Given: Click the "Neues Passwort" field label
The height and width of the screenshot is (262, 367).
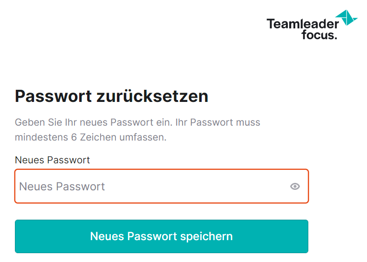Looking at the screenshot, I should pyautogui.click(x=52, y=160).
